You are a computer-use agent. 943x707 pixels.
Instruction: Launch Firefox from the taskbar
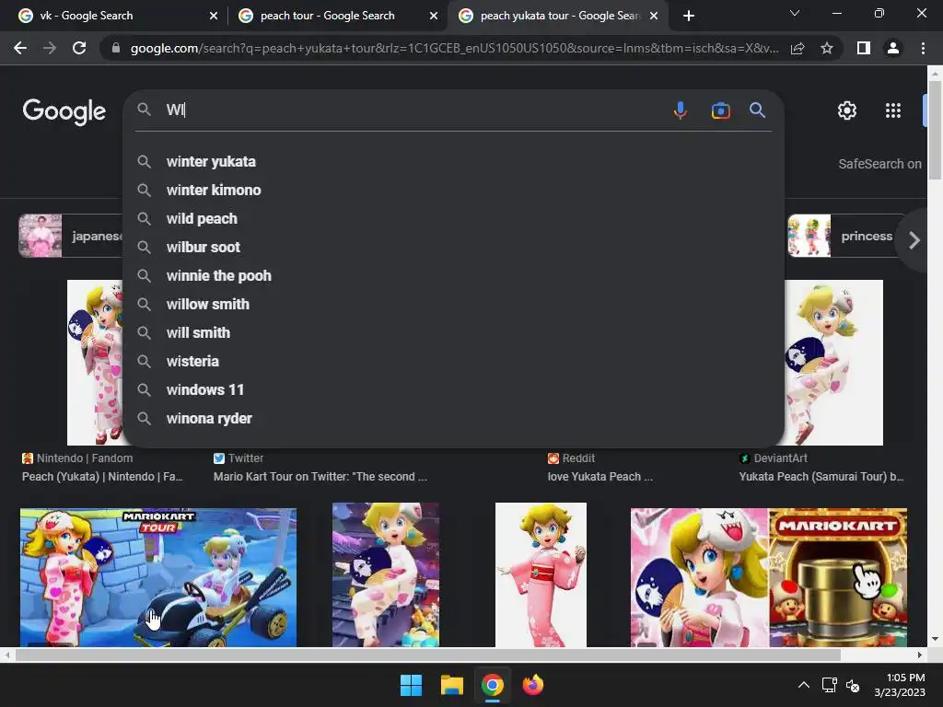tap(533, 685)
